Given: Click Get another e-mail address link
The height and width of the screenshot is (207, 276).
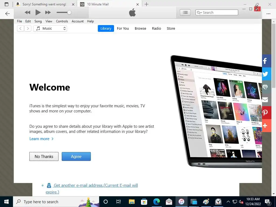Looking at the screenshot, I should (x=92, y=188).
